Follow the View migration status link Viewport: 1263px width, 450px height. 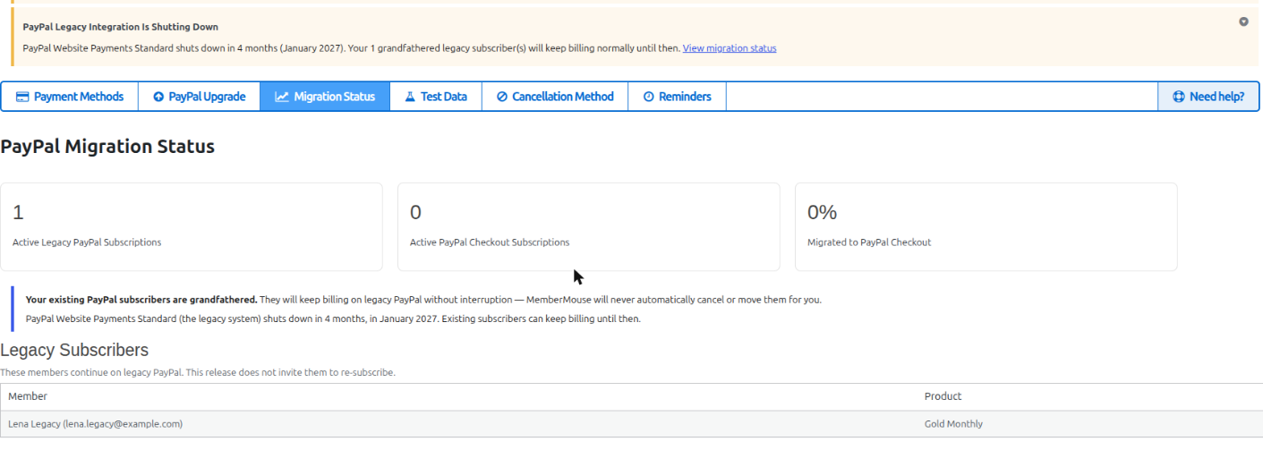(730, 48)
